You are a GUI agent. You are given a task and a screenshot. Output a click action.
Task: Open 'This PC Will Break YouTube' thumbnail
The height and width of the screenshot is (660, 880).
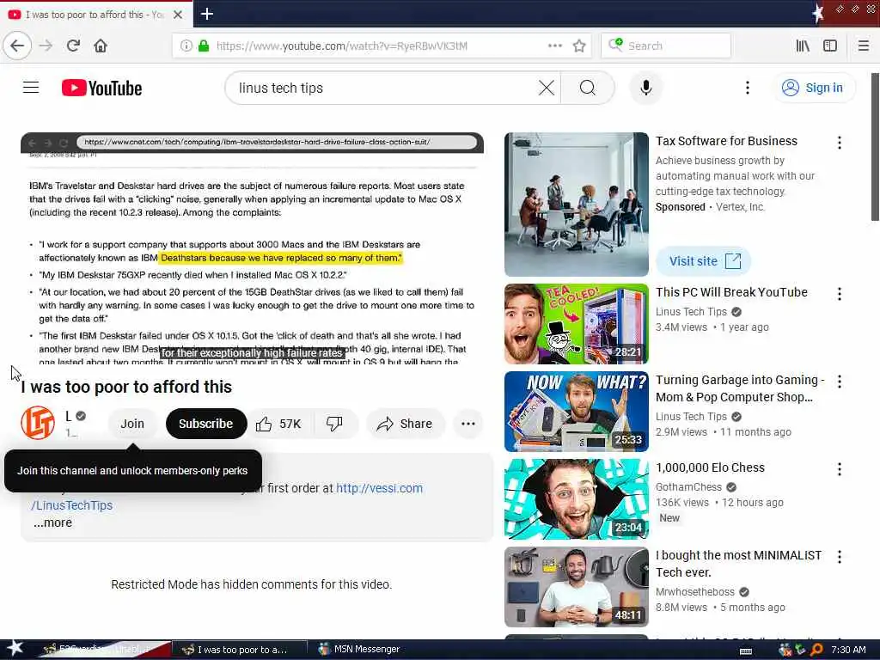[577, 324]
